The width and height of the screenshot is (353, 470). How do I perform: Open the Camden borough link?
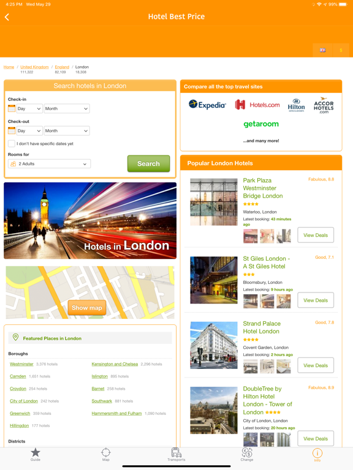(x=18, y=376)
